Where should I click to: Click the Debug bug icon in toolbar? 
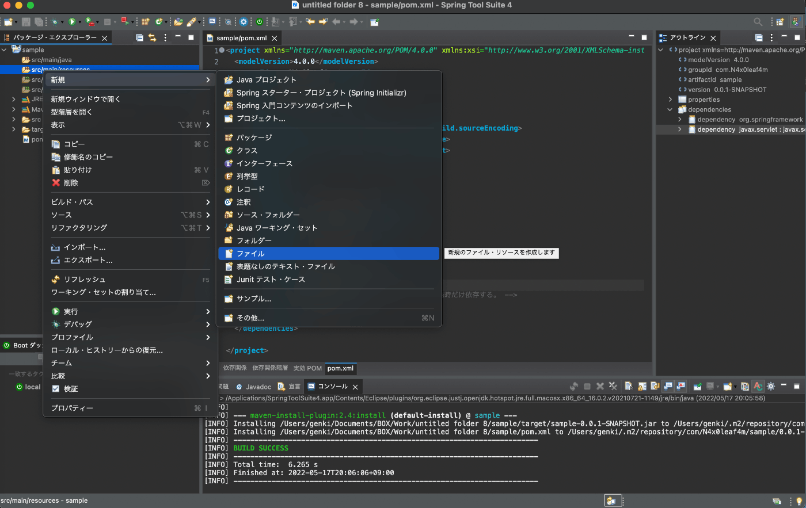pyautogui.click(x=55, y=22)
